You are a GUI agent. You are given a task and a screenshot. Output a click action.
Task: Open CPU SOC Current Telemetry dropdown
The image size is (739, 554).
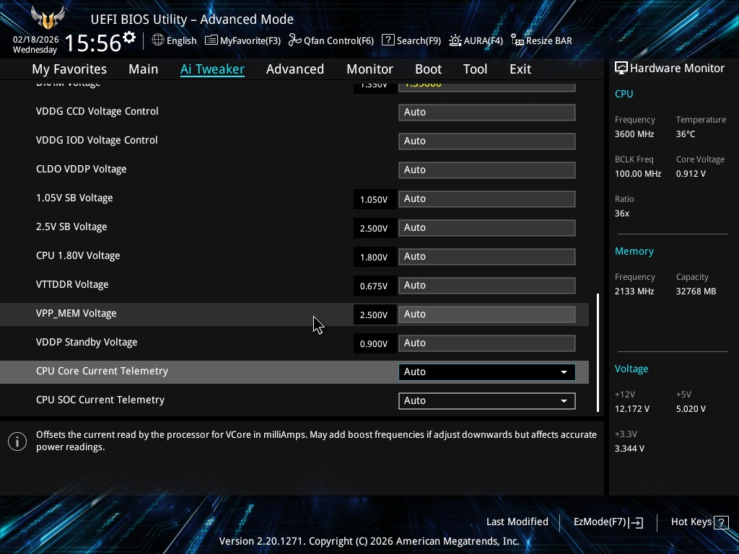coord(487,401)
